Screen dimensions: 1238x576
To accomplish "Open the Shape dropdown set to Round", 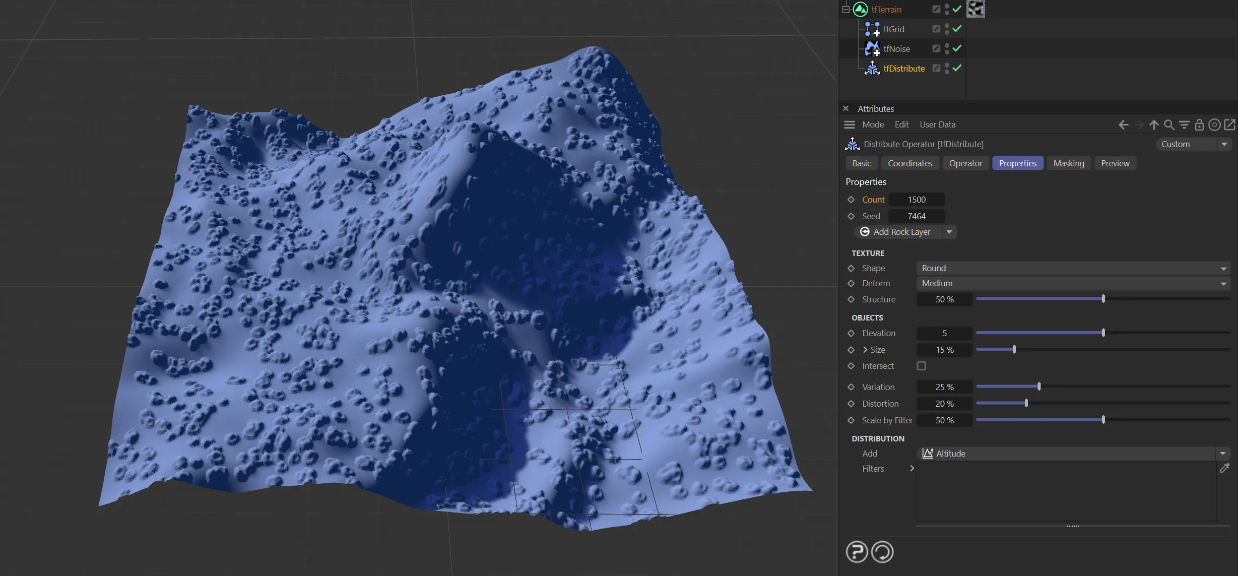I will click(x=1073, y=268).
